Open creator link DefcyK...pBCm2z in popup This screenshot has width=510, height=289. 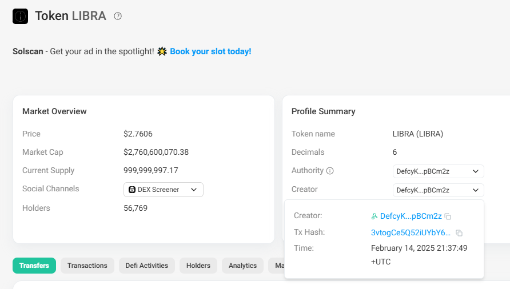click(411, 216)
